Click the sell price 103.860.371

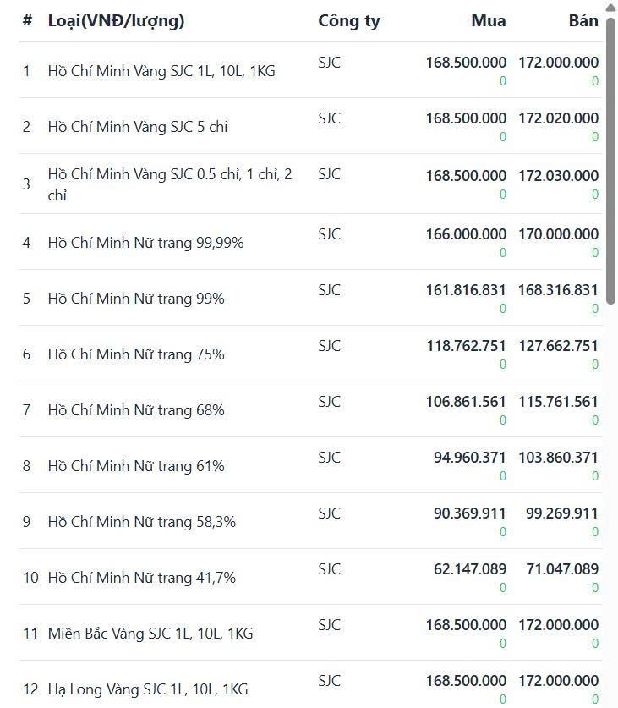pos(558,458)
